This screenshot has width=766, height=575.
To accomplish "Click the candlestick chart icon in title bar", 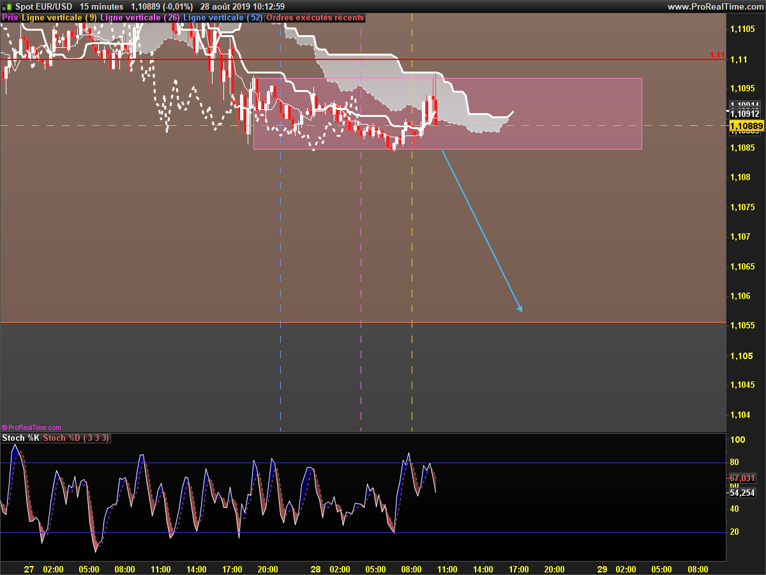I will [x=7, y=6].
